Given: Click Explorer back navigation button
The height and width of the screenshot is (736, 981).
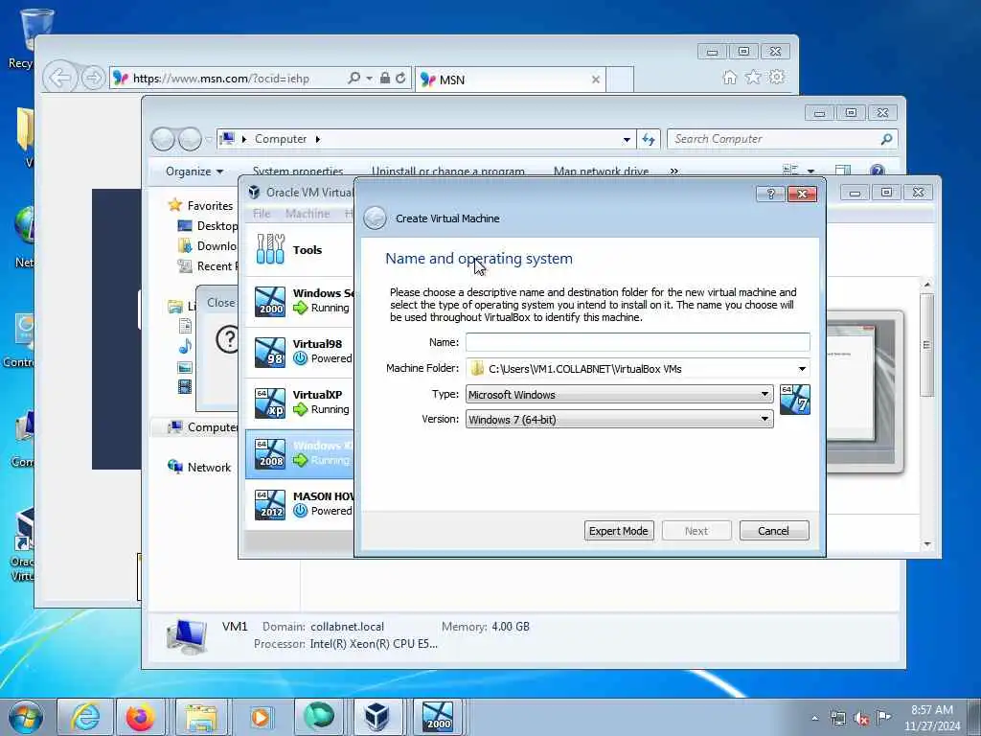Looking at the screenshot, I should pos(163,139).
